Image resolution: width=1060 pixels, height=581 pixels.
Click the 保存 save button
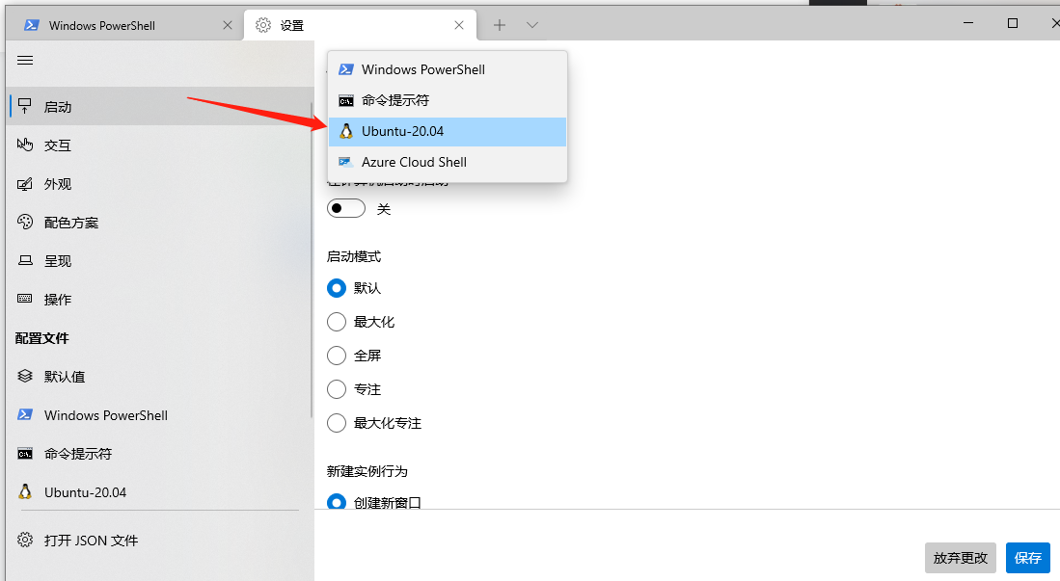[1027, 558]
